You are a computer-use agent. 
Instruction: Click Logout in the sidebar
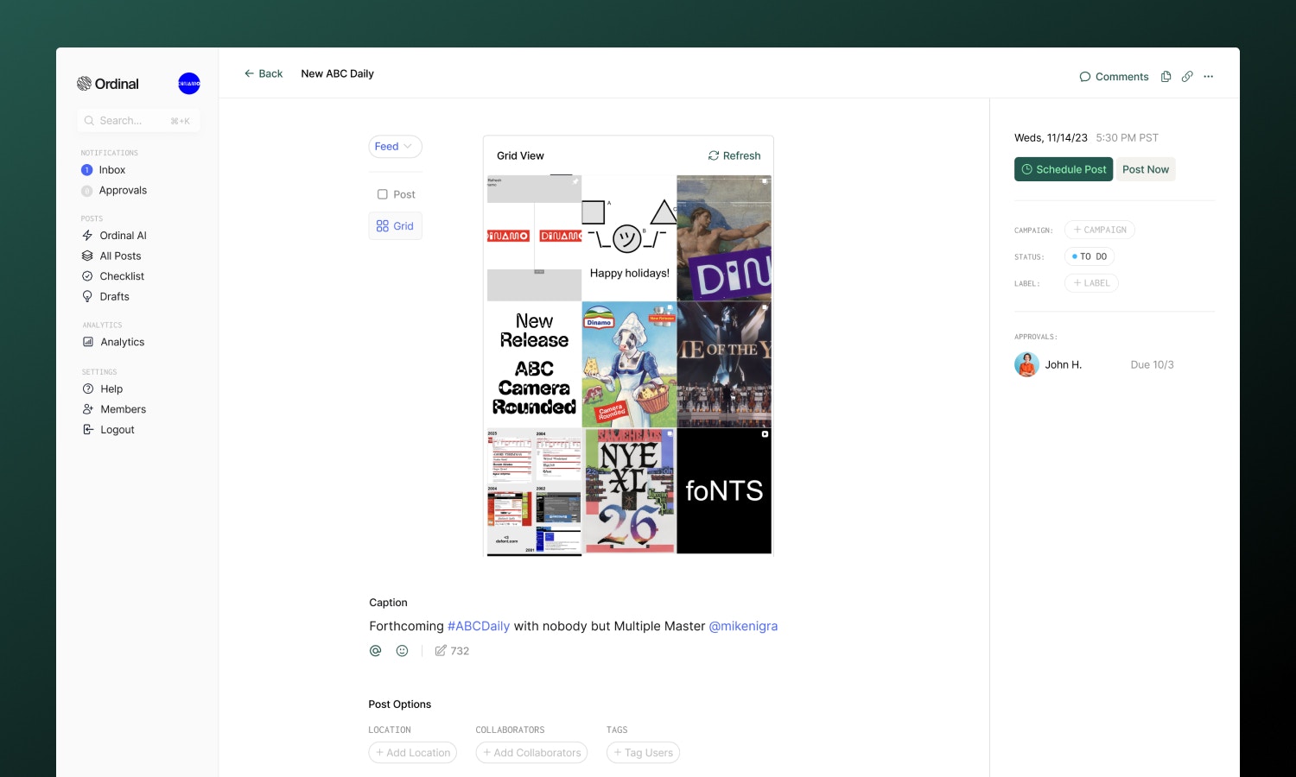click(x=118, y=430)
